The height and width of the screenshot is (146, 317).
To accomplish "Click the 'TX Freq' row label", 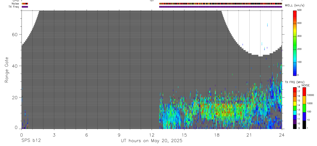I will click(14, 7).
